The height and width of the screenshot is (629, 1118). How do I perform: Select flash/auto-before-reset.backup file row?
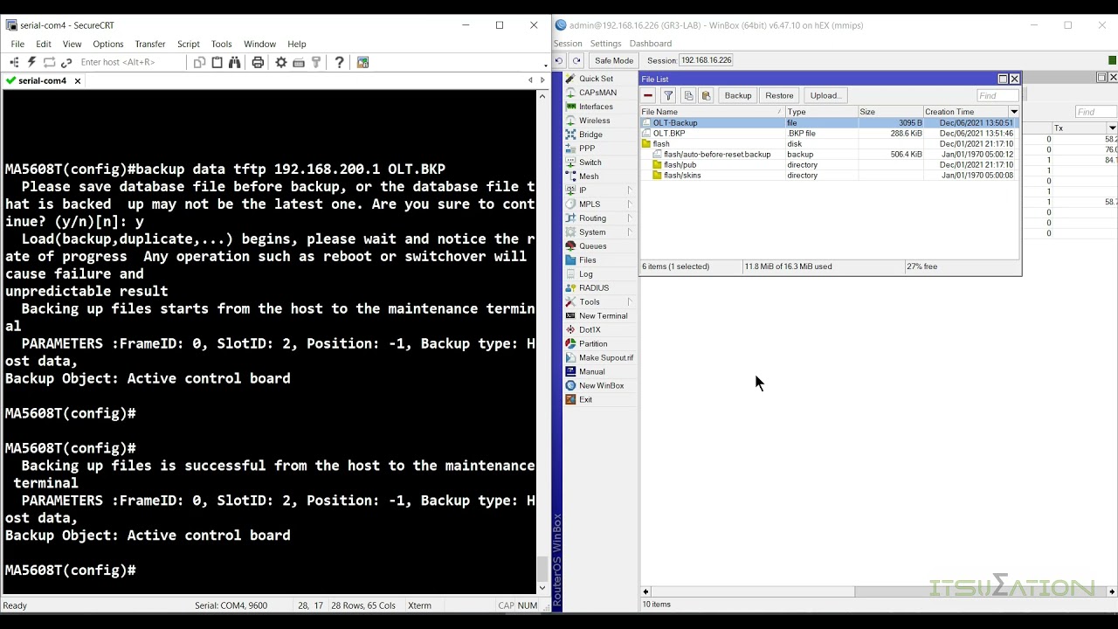coord(828,155)
